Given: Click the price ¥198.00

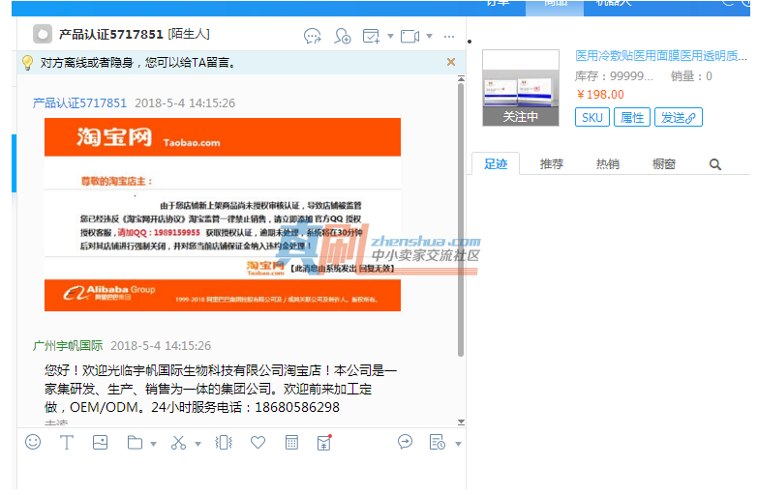Looking at the screenshot, I should (x=599, y=95).
